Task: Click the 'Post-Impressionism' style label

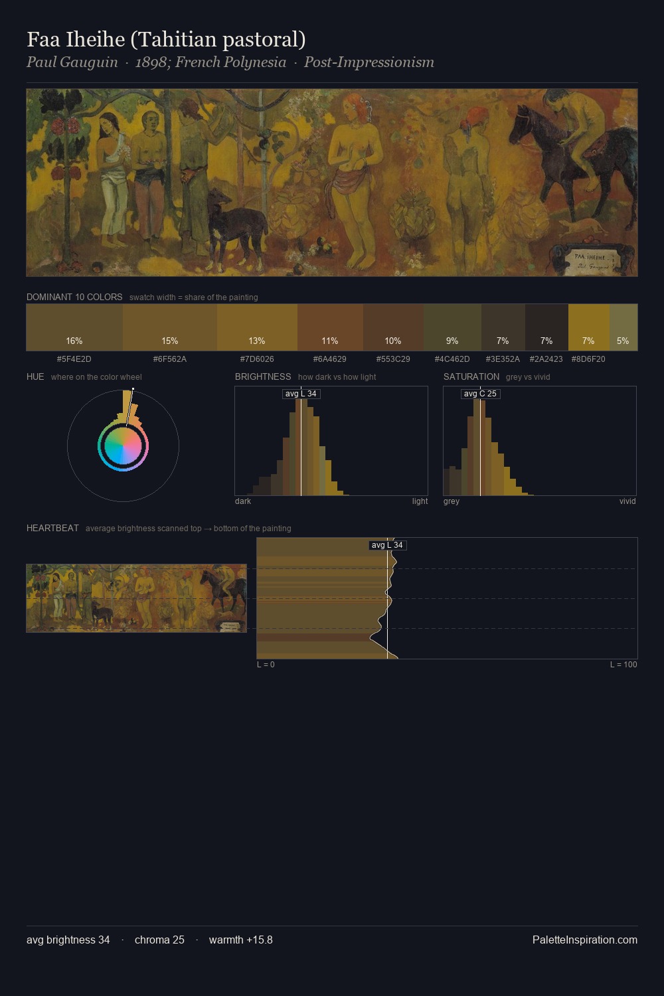Action: (x=369, y=62)
